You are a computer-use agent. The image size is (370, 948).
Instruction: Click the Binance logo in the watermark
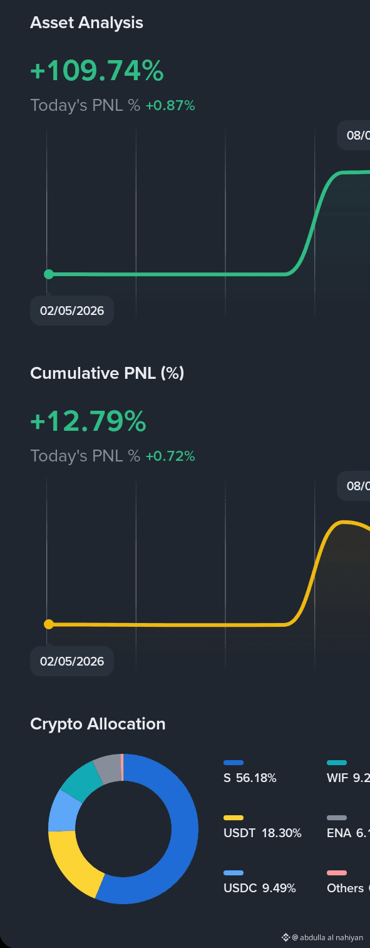pos(285,937)
